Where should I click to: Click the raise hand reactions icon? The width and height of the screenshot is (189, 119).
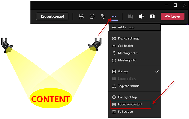click(x=103, y=16)
